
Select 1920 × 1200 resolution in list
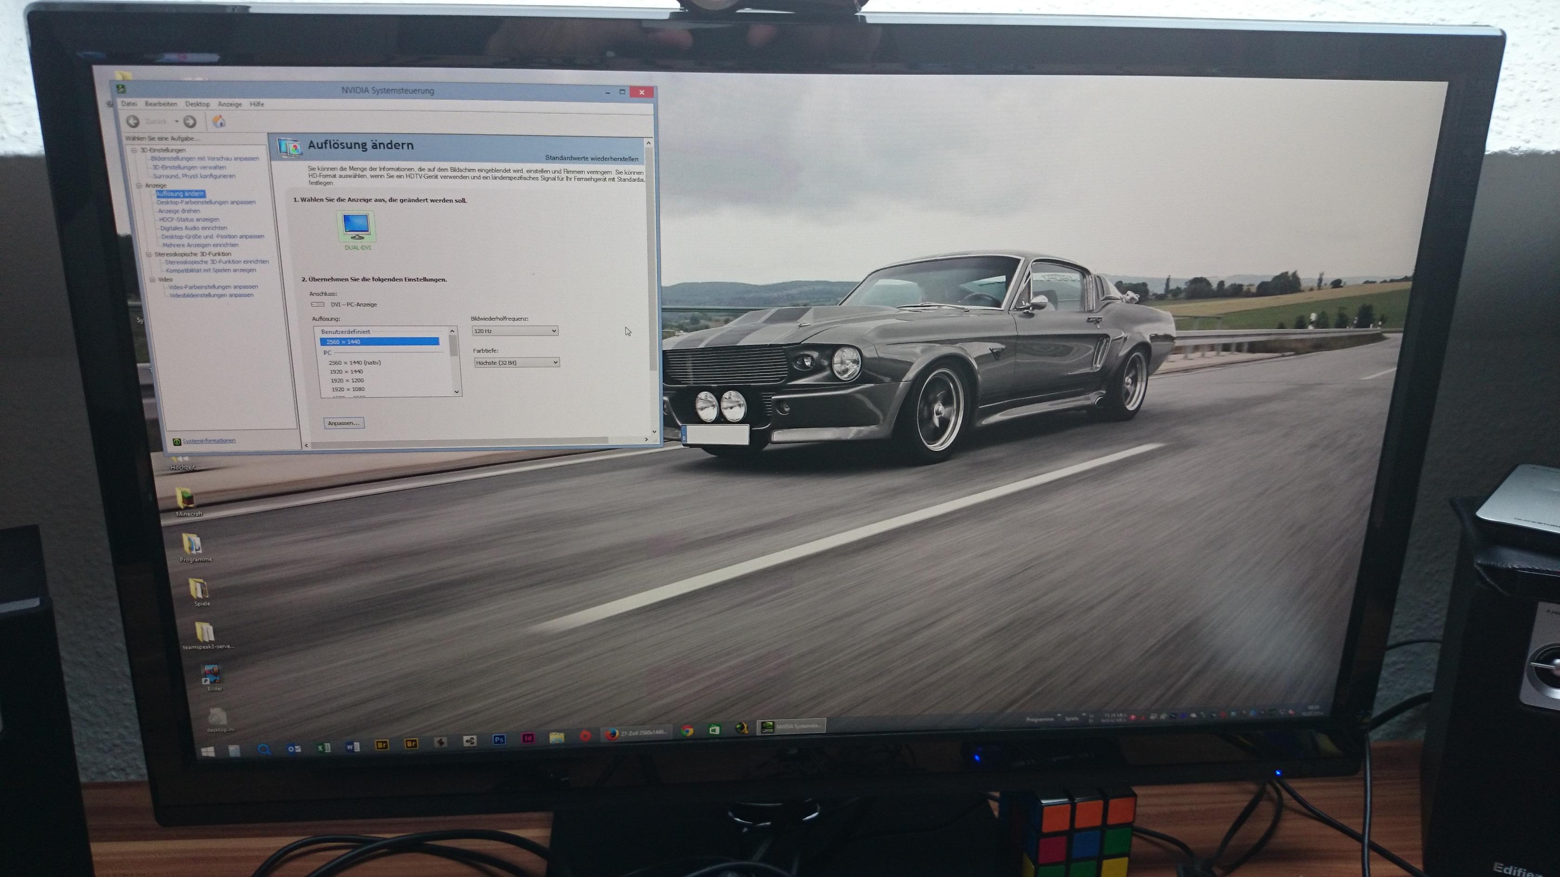coord(347,381)
